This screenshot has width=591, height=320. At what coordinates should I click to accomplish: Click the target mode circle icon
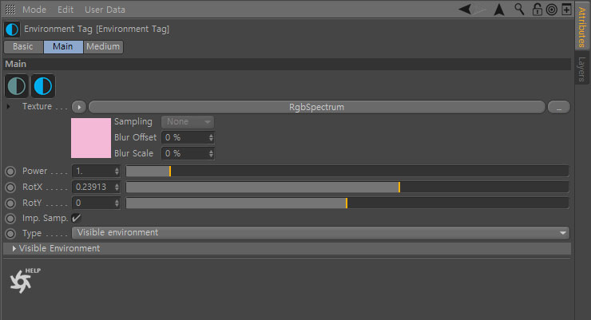tap(551, 10)
